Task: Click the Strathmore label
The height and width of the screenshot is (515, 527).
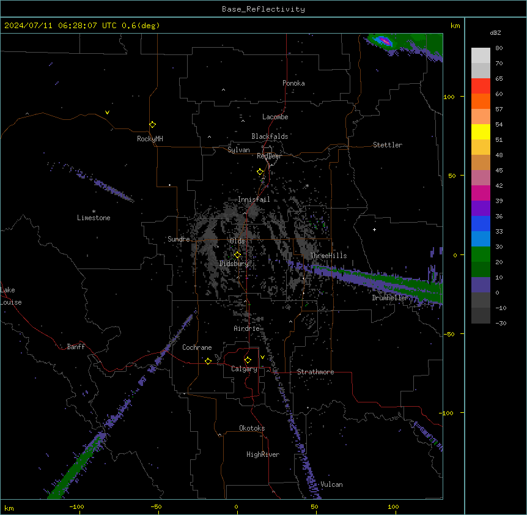Action: pyautogui.click(x=315, y=372)
